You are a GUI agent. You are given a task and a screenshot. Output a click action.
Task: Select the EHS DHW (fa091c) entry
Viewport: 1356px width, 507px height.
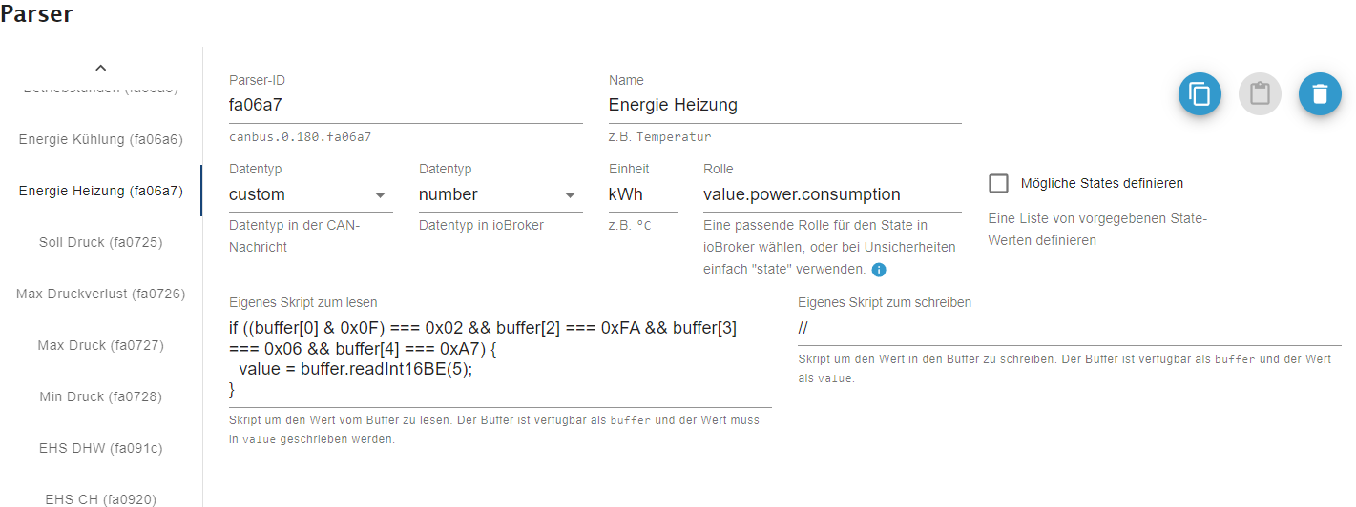pyautogui.click(x=100, y=448)
